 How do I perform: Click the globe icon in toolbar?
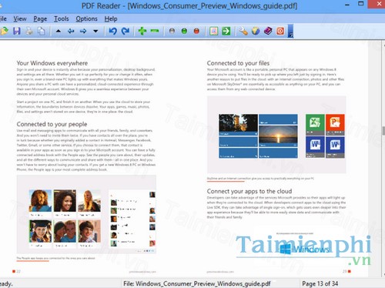(256, 31)
